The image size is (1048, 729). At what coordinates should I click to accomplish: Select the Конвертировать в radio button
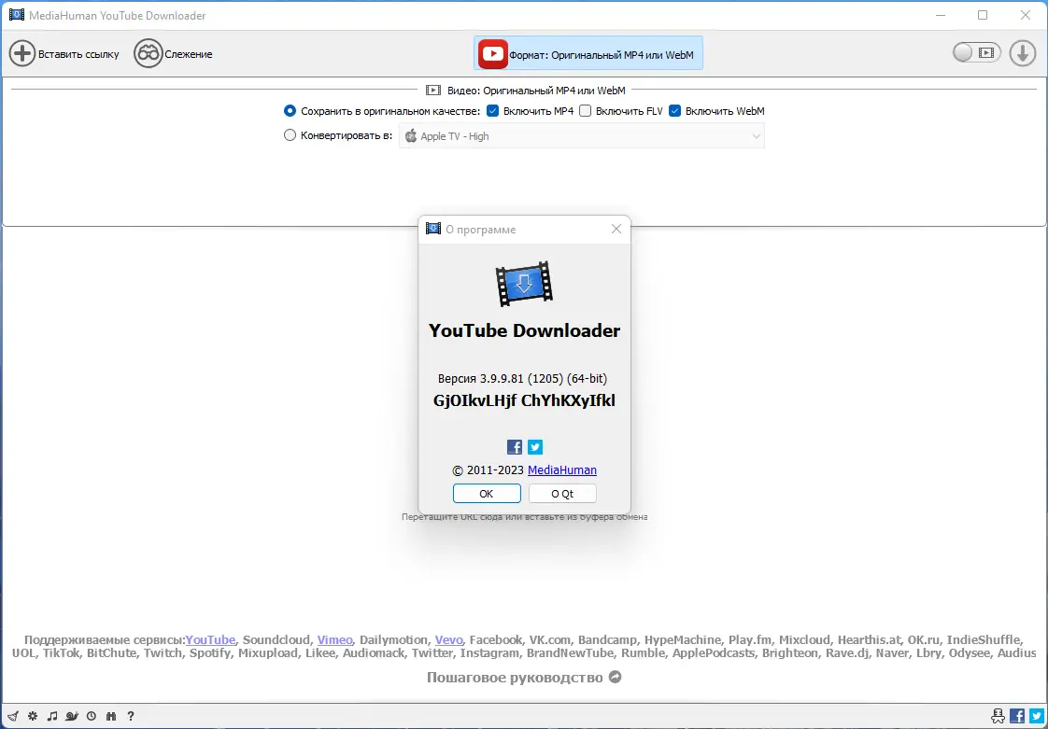290,135
